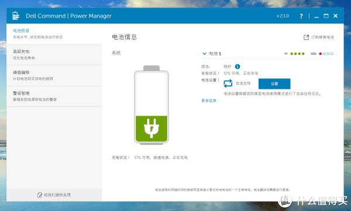Click the heart battery health indicator icon

[x=286, y=54]
